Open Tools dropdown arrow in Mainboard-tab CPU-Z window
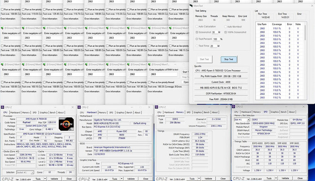Viewport: 315px width, 181px height. [x=121, y=179]
